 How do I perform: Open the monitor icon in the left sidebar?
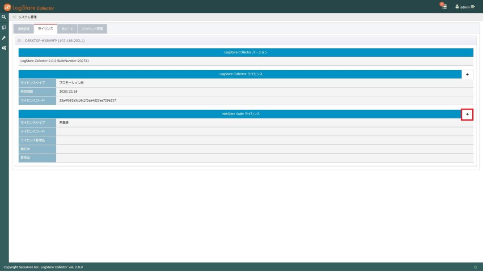(x=4, y=27)
